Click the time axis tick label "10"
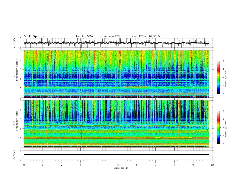The image size is (239, 185). coord(212,165)
